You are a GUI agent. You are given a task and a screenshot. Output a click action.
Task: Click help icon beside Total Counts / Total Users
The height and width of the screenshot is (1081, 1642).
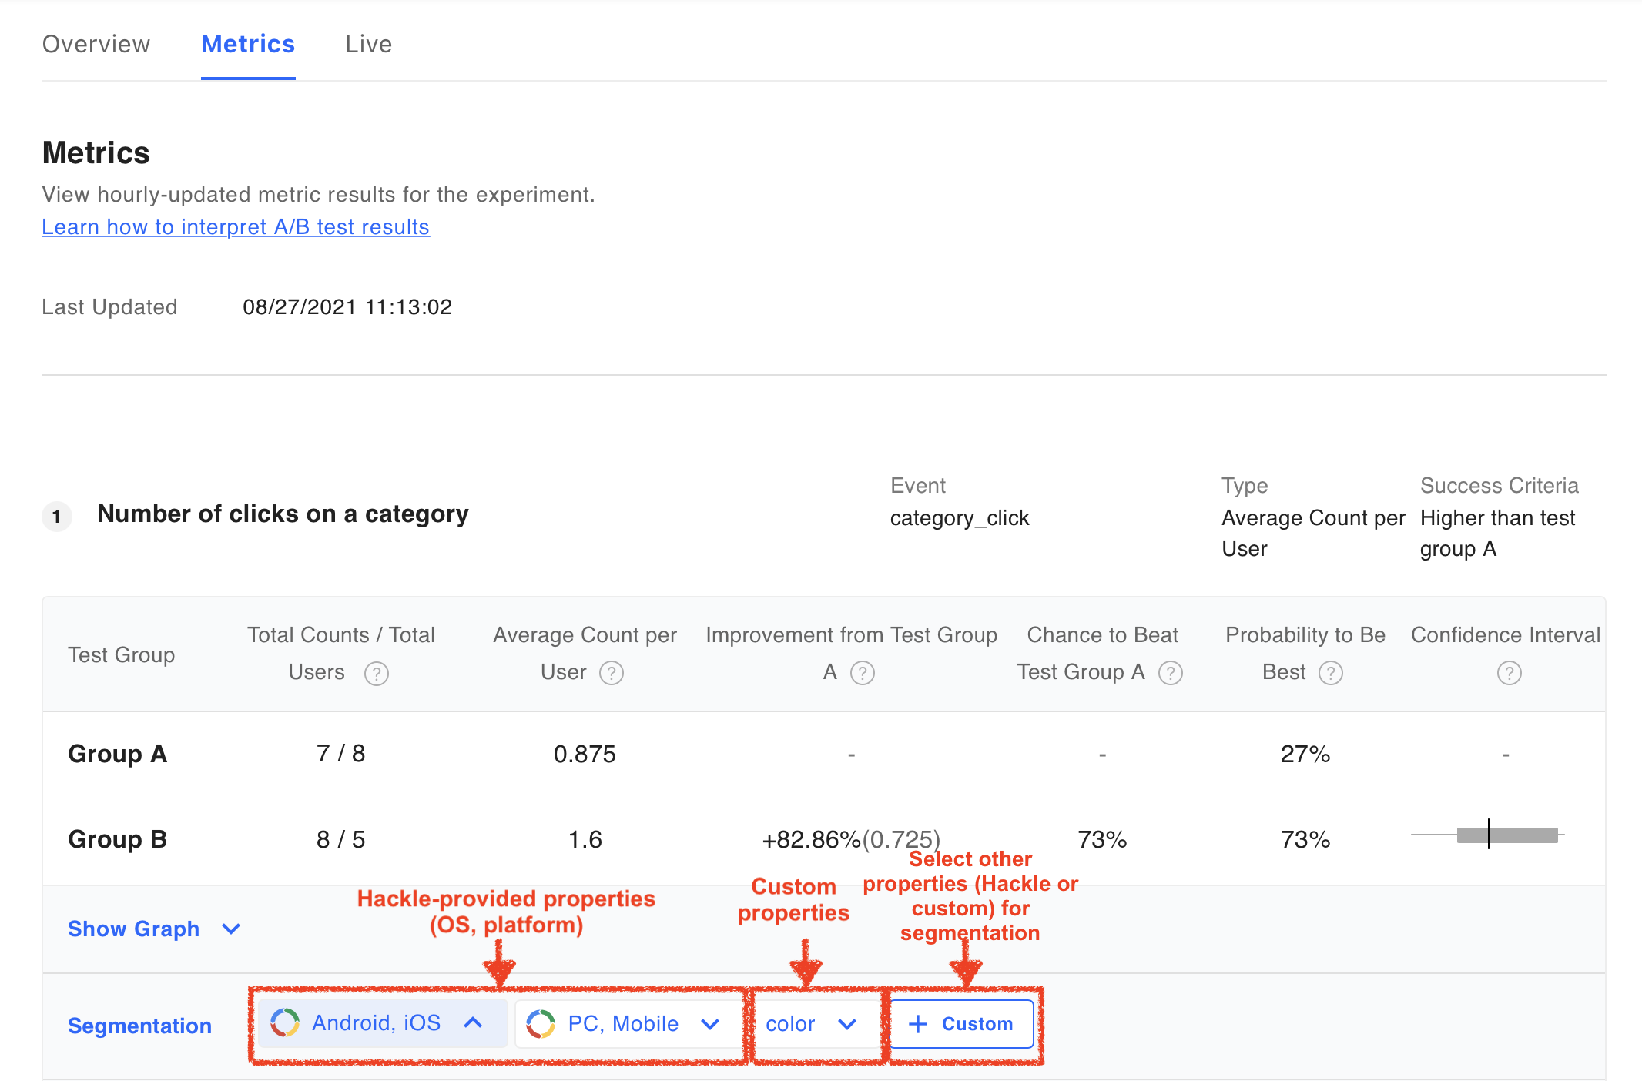(376, 674)
